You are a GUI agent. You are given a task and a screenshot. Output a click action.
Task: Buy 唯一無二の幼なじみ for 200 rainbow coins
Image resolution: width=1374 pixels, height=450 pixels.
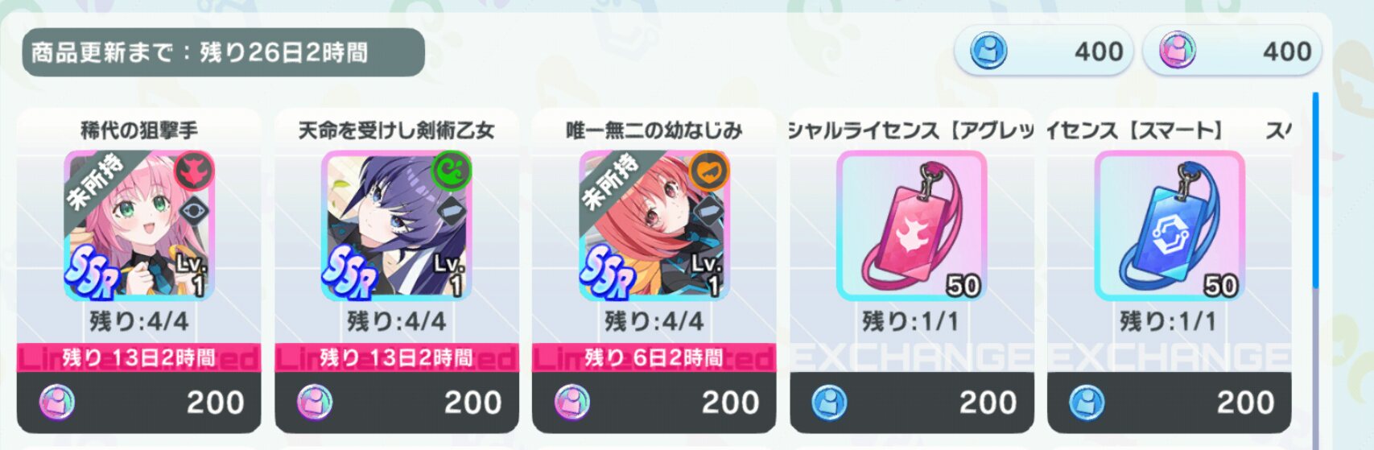click(x=654, y=402)
